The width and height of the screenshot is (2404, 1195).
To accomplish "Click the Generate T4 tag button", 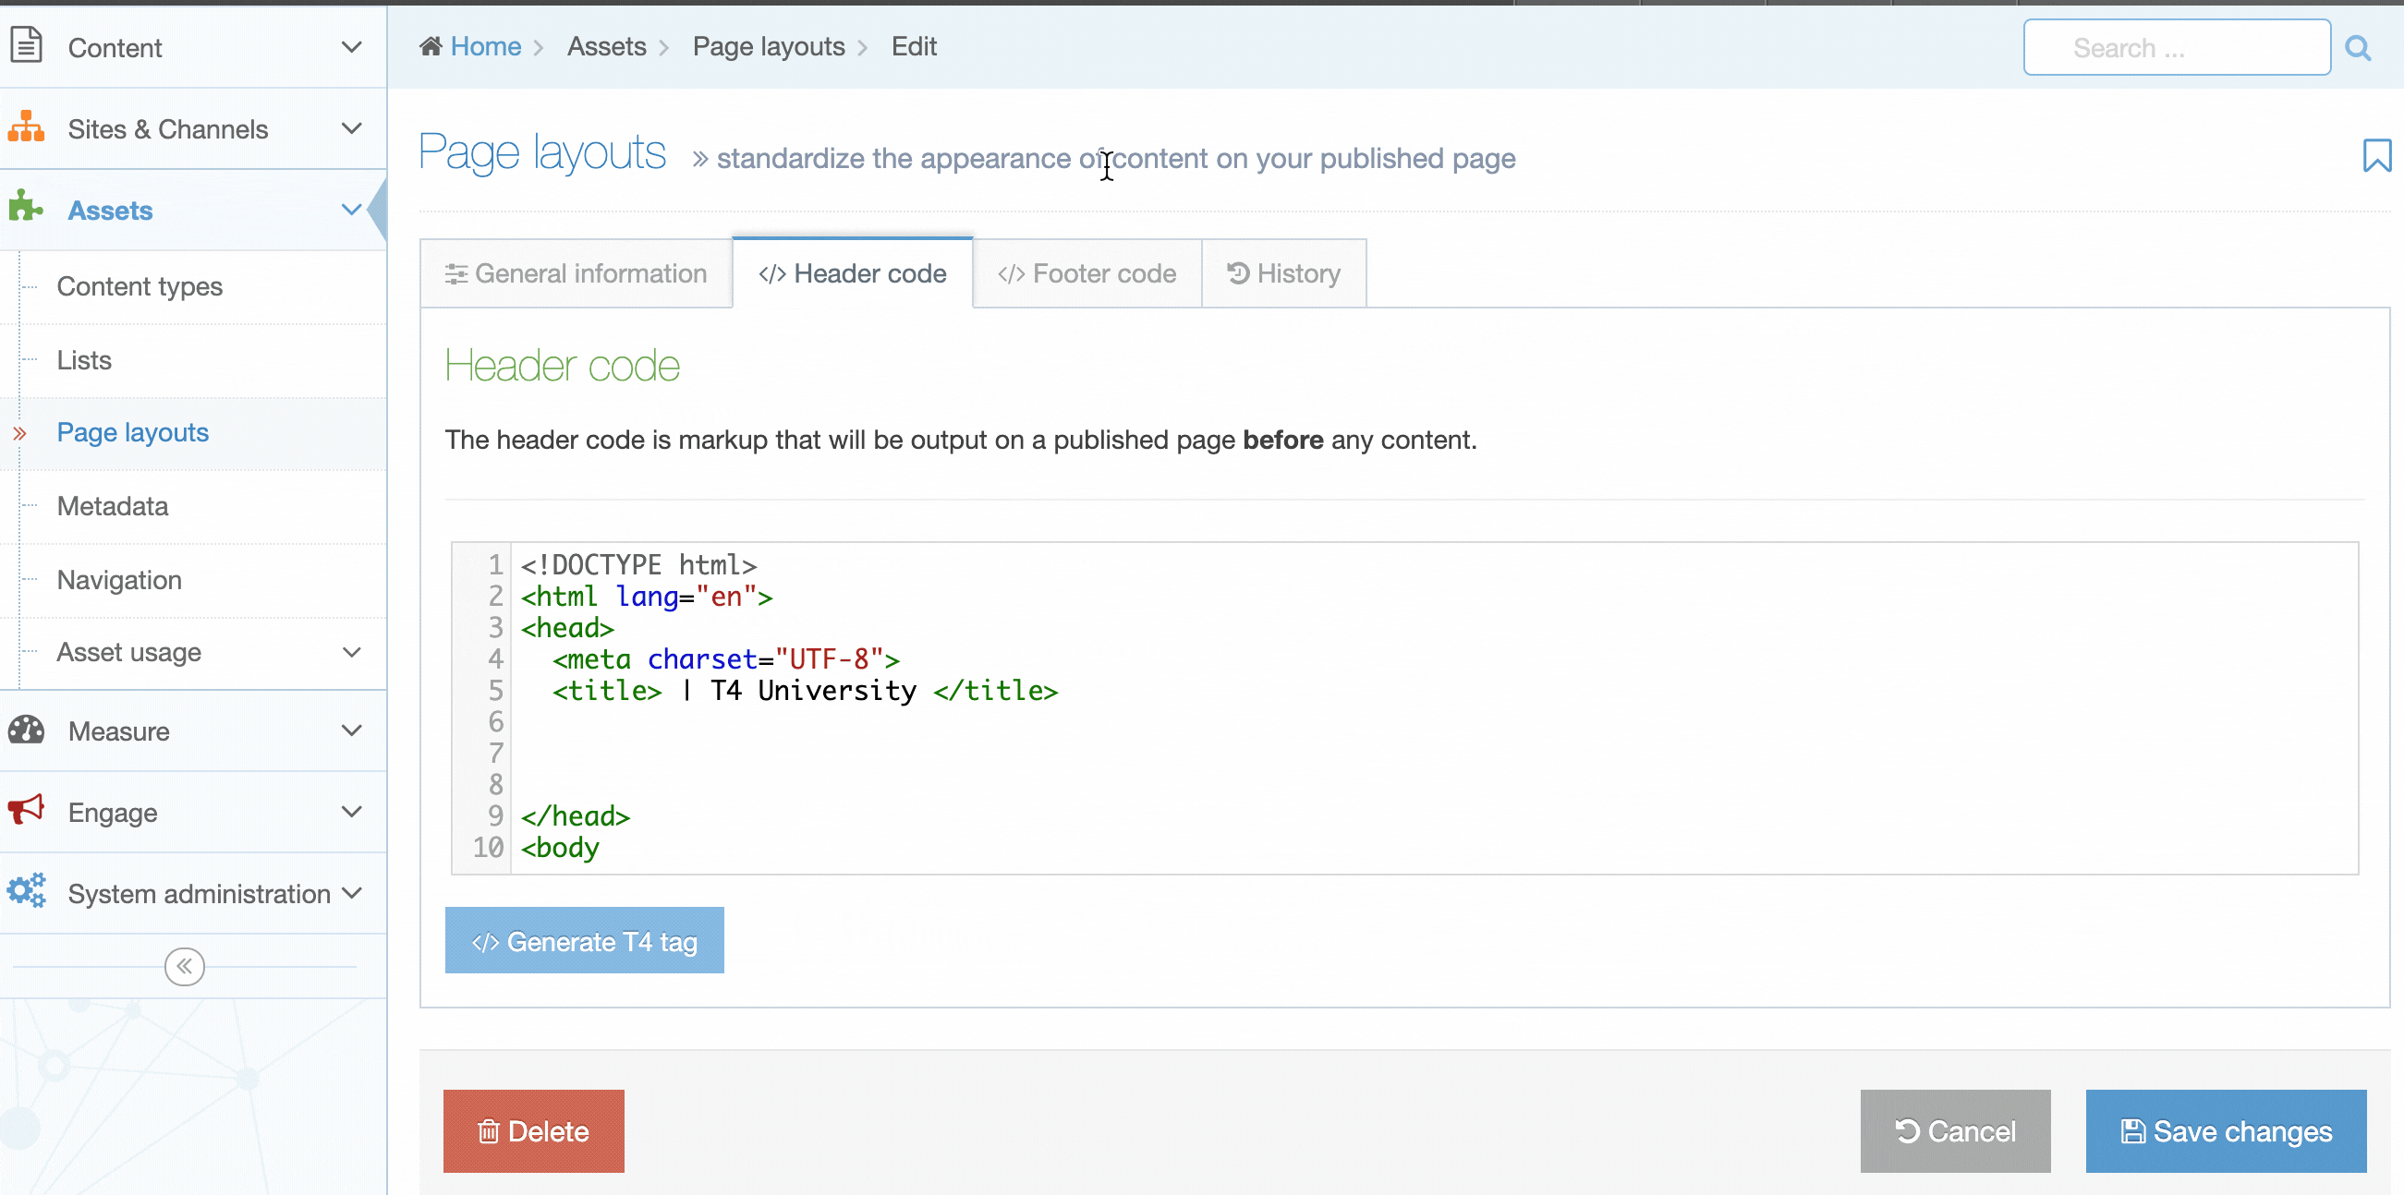I will tap(584, 941).
